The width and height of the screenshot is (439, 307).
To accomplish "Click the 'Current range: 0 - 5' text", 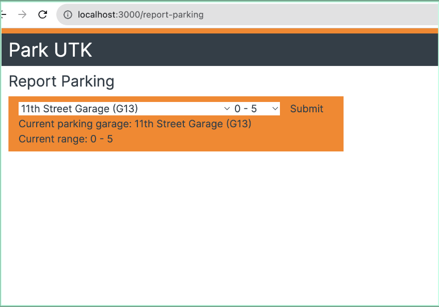I will [x=66, y=139].
